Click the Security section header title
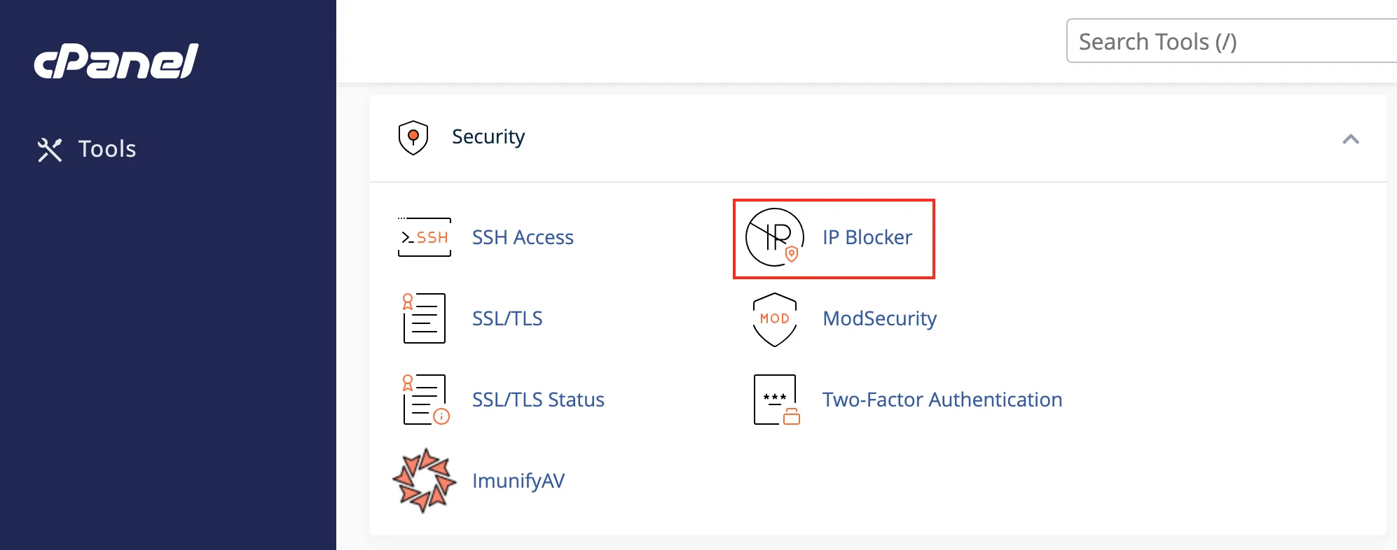Screen dimensions: 1397x550 488,136
